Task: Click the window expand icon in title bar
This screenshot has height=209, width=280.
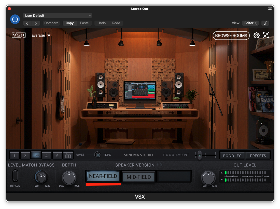Action: point(270,8)
